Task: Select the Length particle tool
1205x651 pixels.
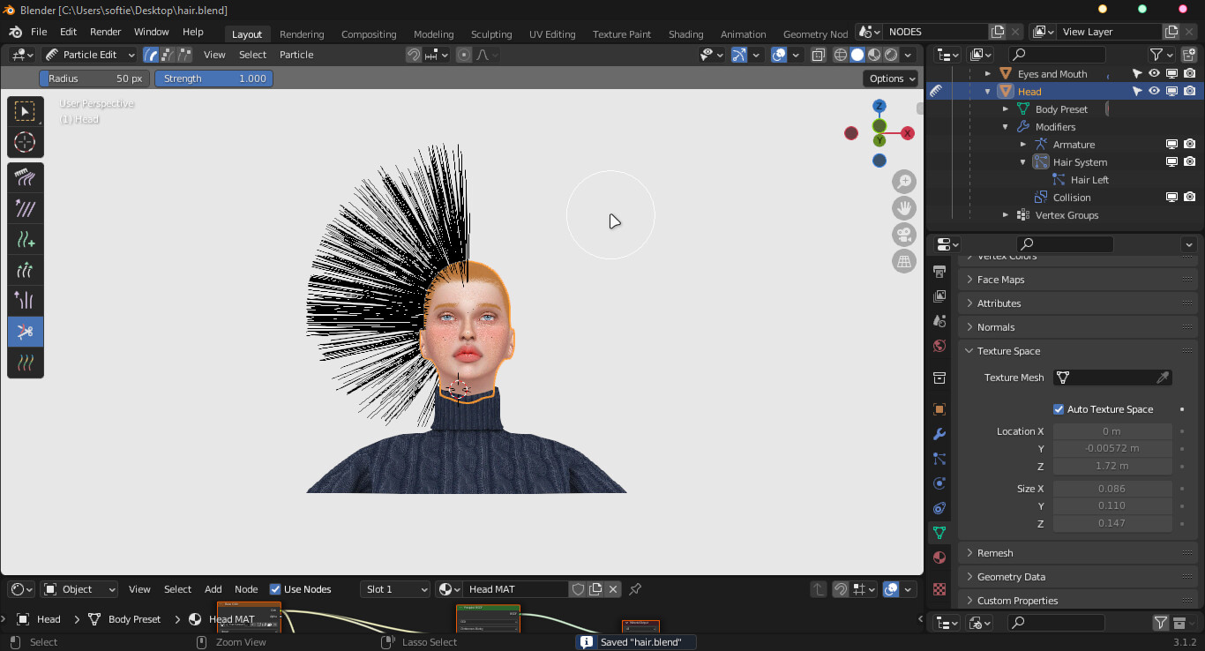Action: pos(26,270)
